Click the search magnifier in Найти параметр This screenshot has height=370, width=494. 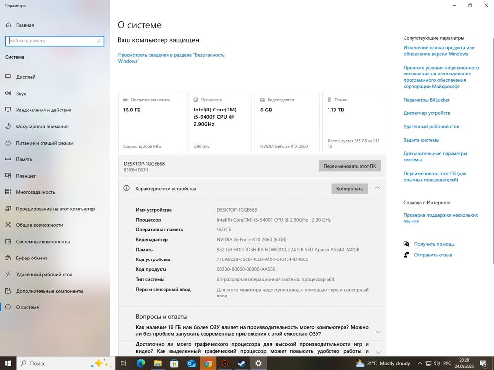point(99,41)
